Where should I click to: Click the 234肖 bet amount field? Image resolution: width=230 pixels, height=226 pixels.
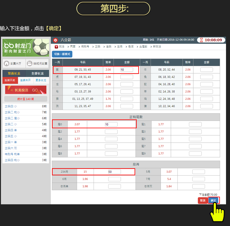(114, 172)
